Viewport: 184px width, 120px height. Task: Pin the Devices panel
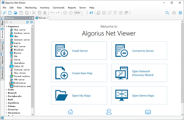click(x=30, y=18)
